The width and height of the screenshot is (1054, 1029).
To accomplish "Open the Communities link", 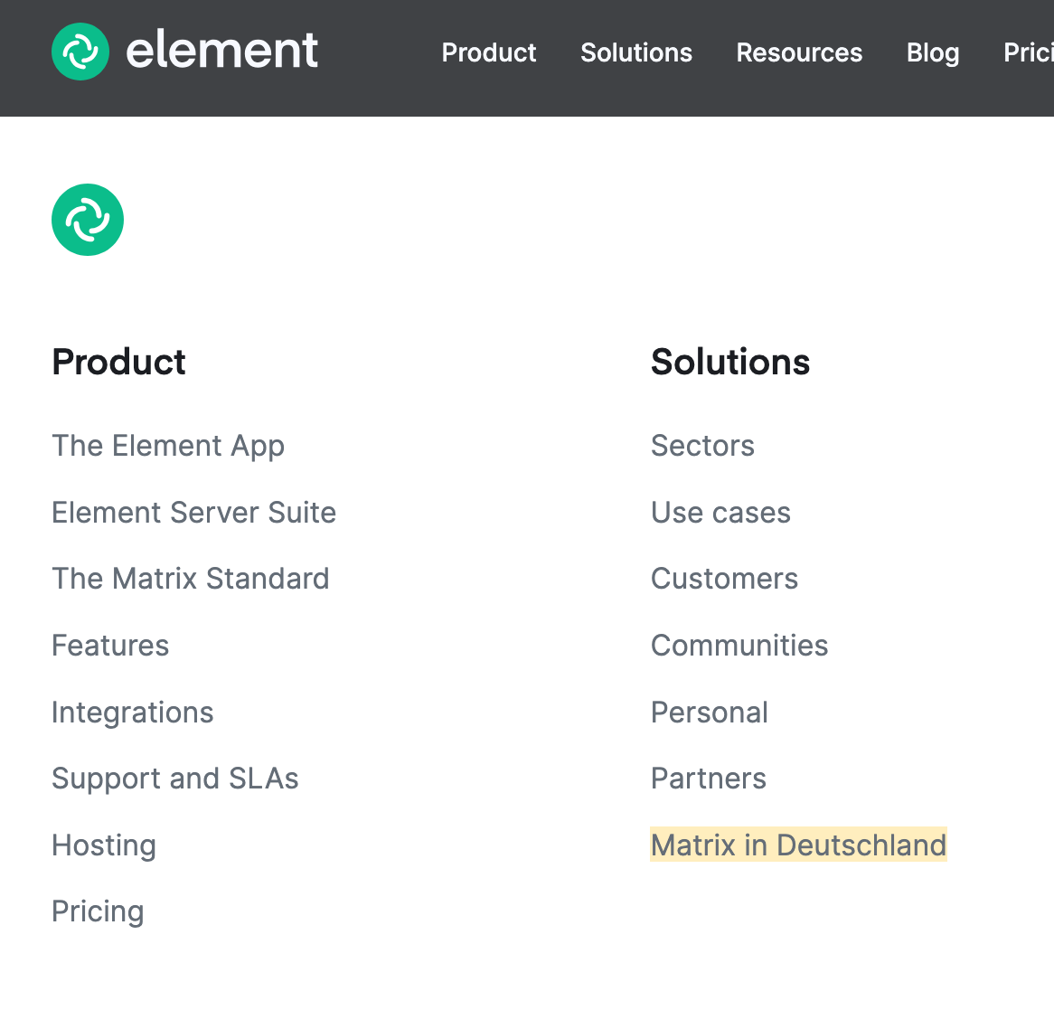I will (x=739, y=645).
